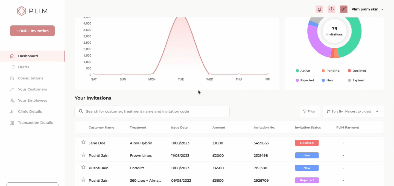Star the Jane Doe invitation row

(83, 142)
